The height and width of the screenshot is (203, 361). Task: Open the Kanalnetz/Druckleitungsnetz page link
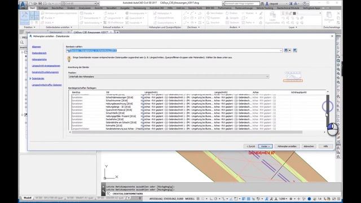(45, 72)
